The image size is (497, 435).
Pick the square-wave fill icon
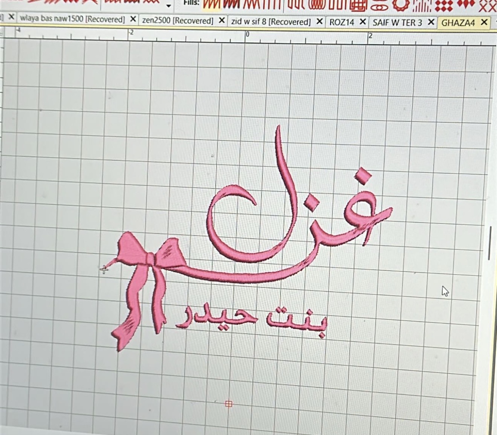click(338, 5)
